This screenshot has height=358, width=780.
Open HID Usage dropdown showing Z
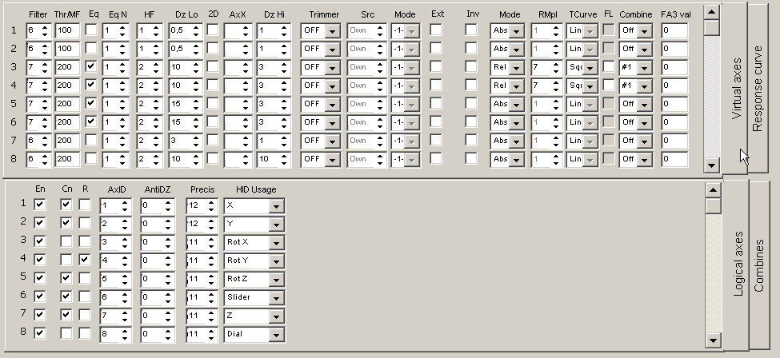277,316
